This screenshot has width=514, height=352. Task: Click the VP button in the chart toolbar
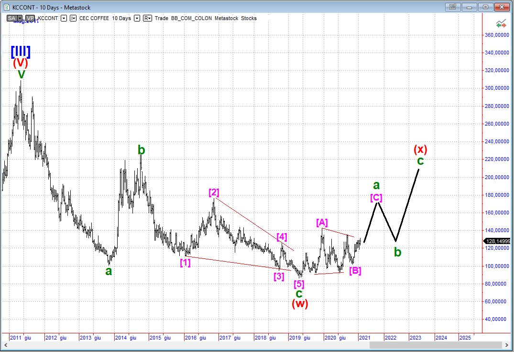tap(30, 18)
